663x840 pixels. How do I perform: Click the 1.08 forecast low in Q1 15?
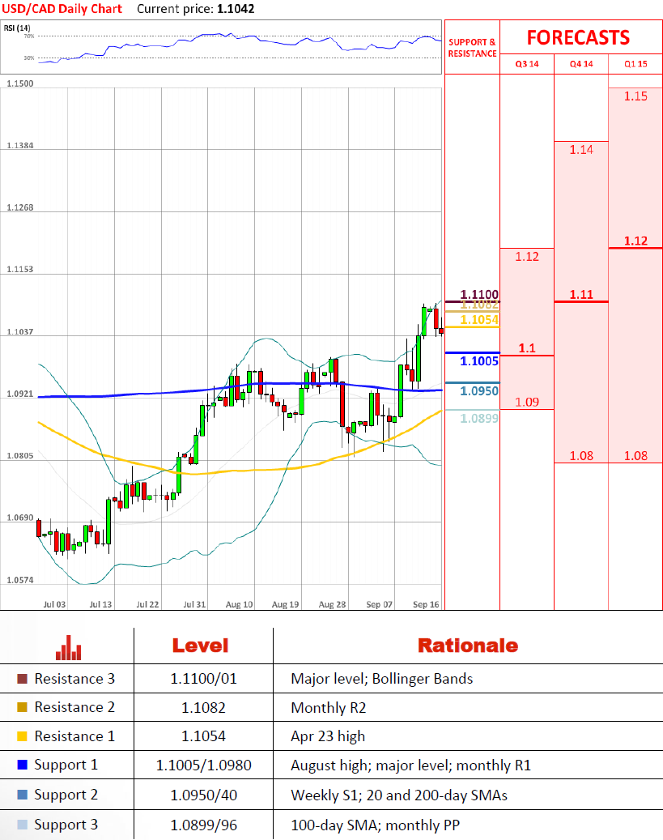(635, 456)
